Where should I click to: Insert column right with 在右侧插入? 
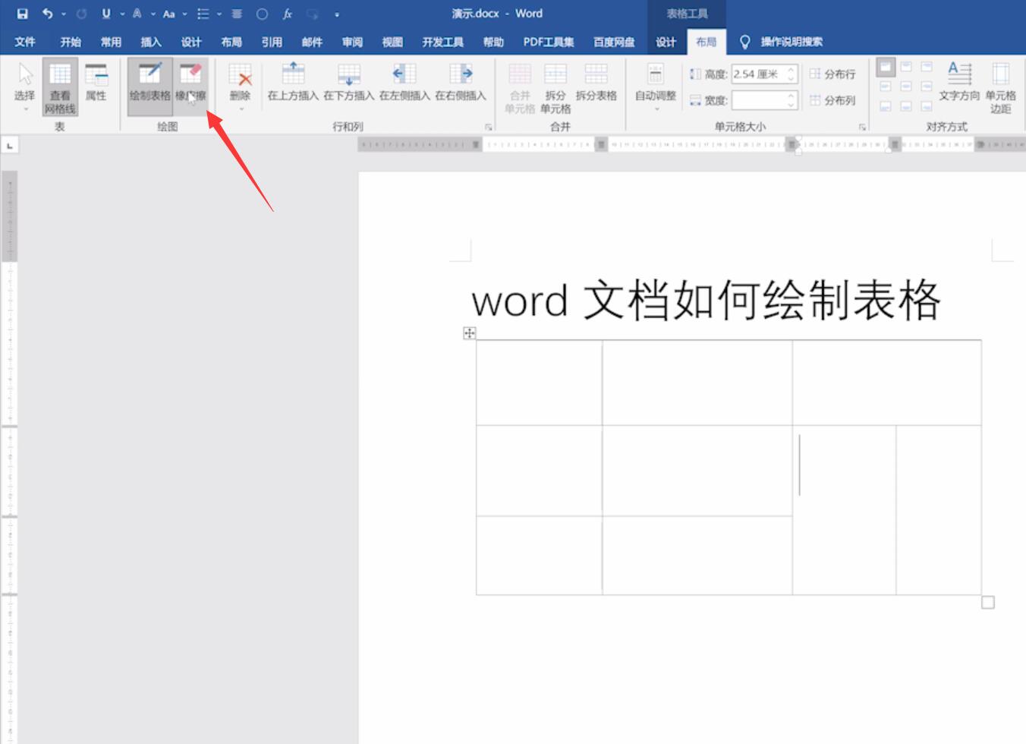coord(461,82)
